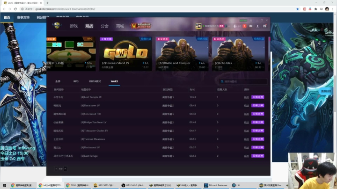Open the friends list icon showing 26
Screen dimensions: 337x189
point(237,26)
